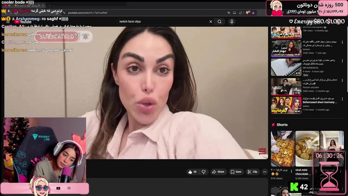This screenshot has height=196, width=348.
Task: Click Brave shields icon in address bar
Action: coord(247,13)
